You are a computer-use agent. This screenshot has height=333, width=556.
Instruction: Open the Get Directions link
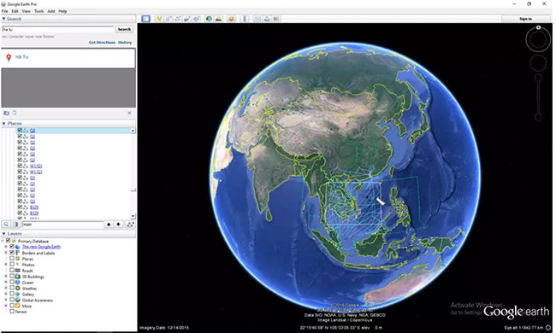pyautogui.click(x=102, y=42)
